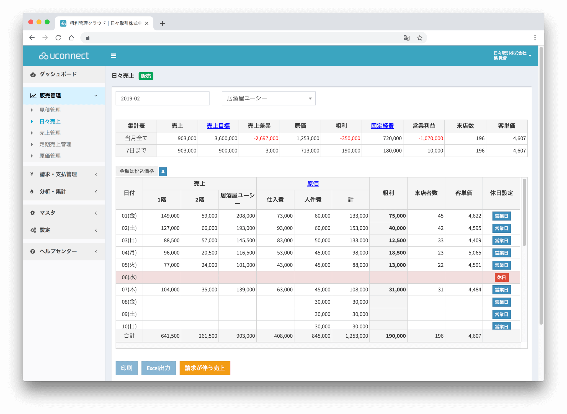
Task: Toggle 営業日 setting for 01(金)
Action: 501,216
